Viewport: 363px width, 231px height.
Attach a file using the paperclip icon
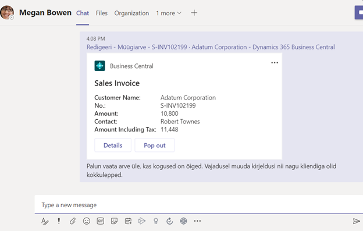(x=73, y=221)
